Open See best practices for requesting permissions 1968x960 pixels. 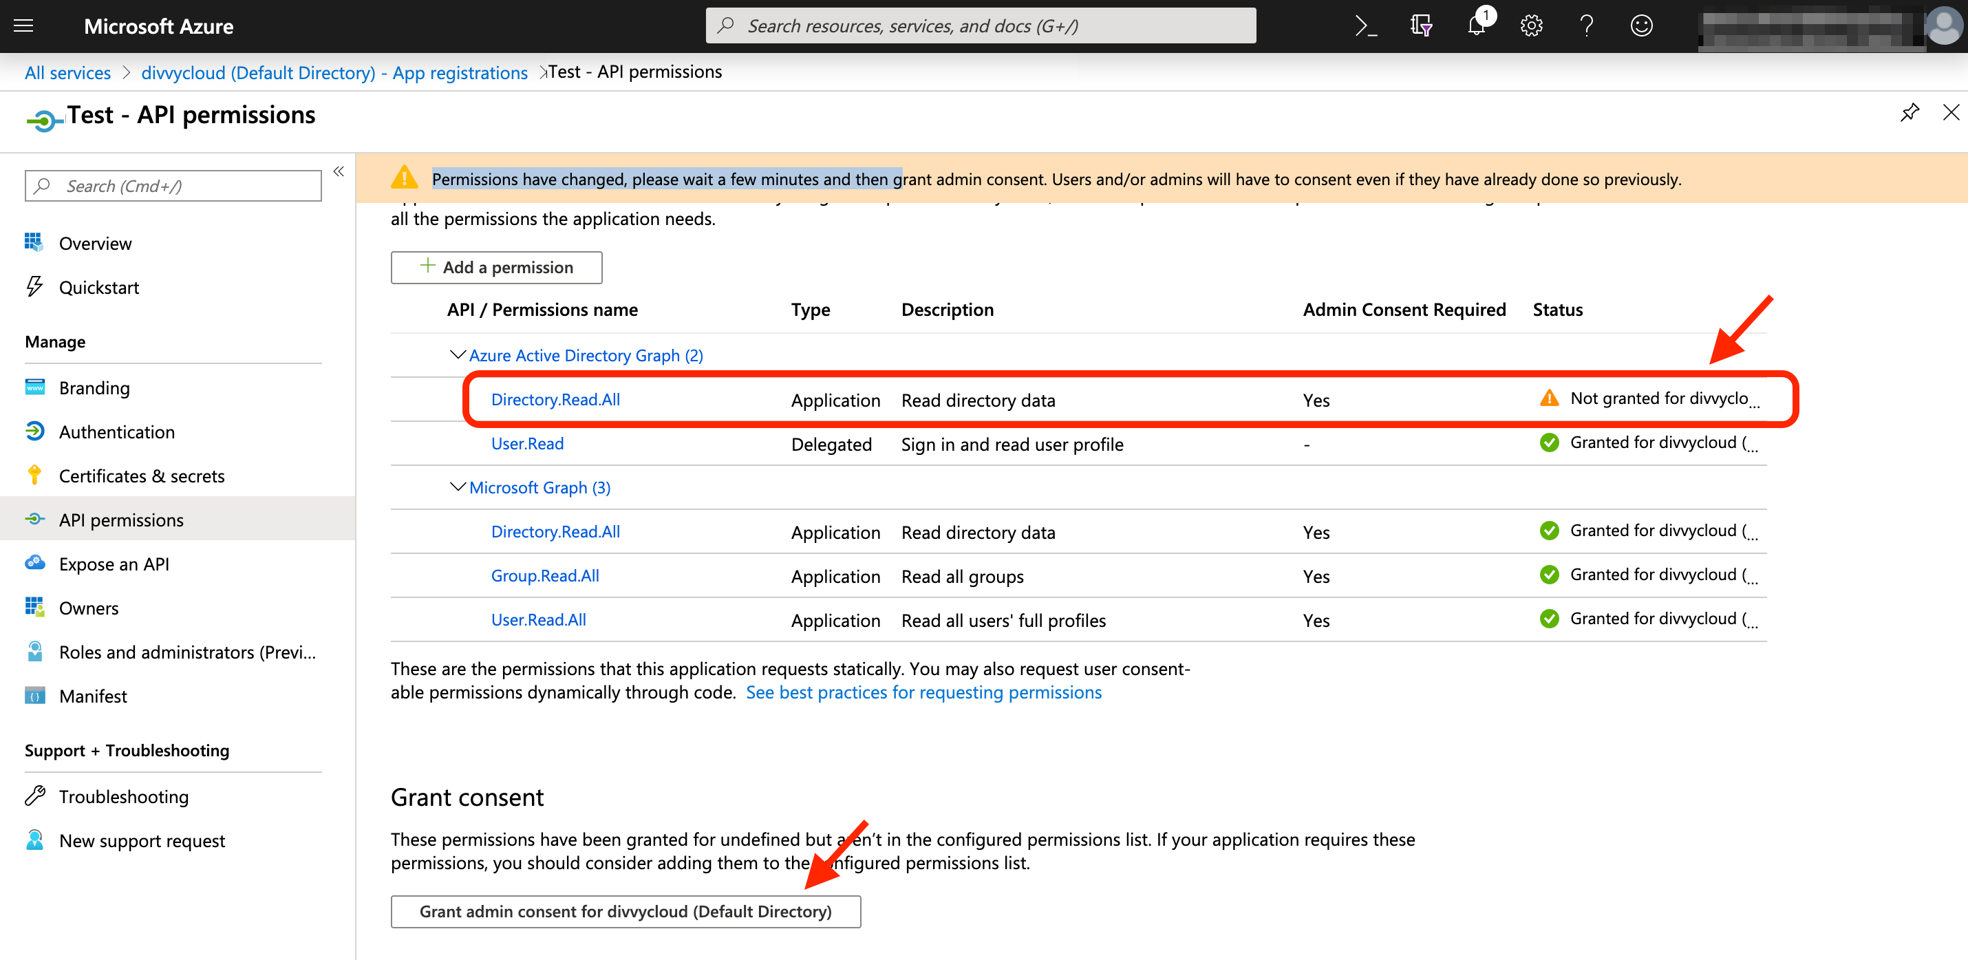pos(923,692)
